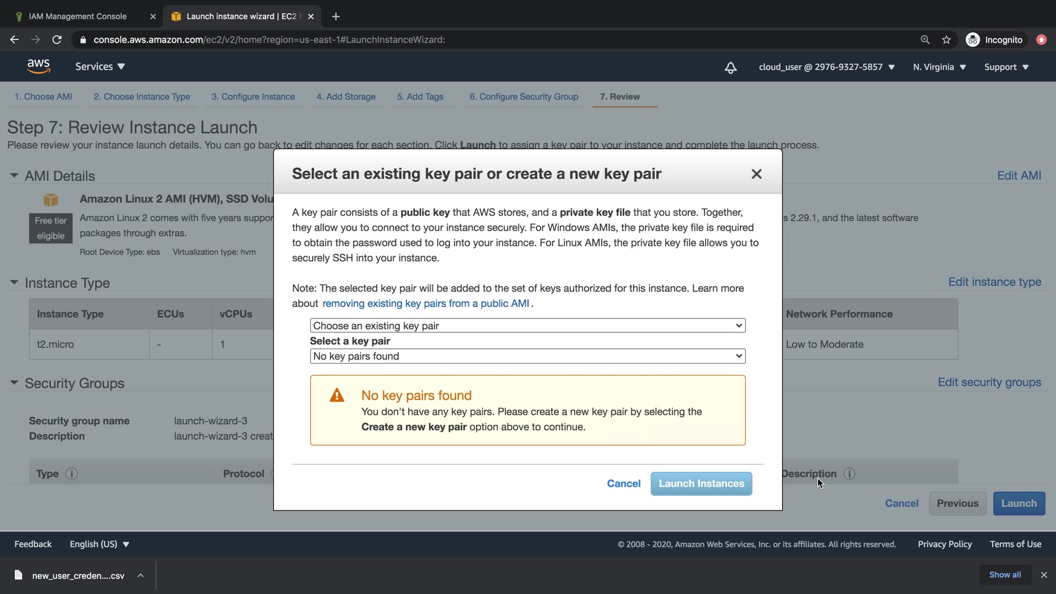The width and height of the screenshot is (1056, 594).
Task: Open the Choose an existing key pair dropdown
Action: coord(527,326)
